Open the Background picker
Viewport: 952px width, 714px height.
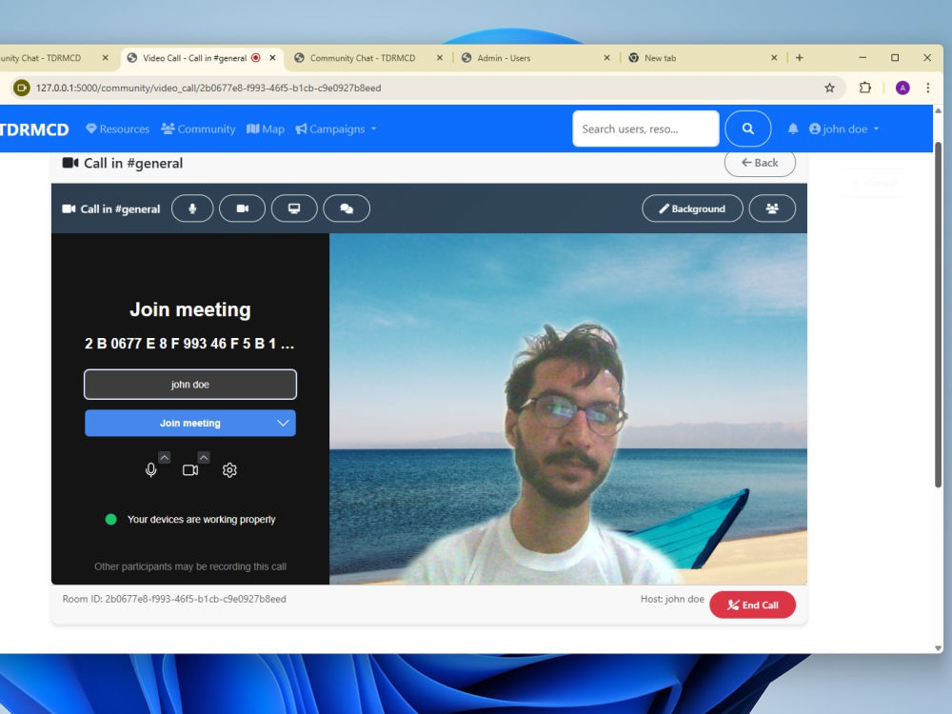click(x=692, y=208)
